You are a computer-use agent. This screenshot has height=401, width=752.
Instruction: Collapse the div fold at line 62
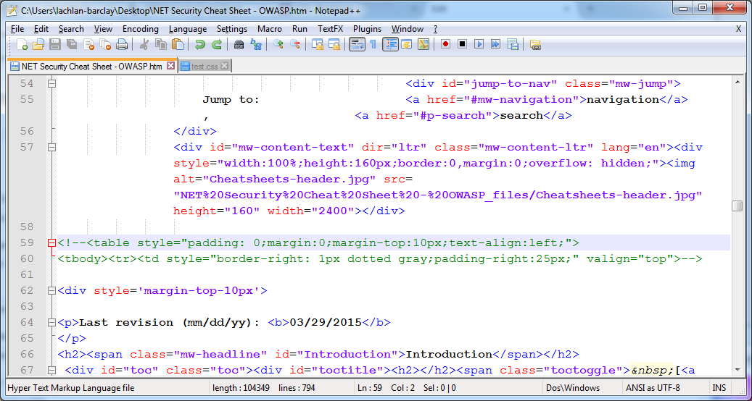(x=51, y=290)
